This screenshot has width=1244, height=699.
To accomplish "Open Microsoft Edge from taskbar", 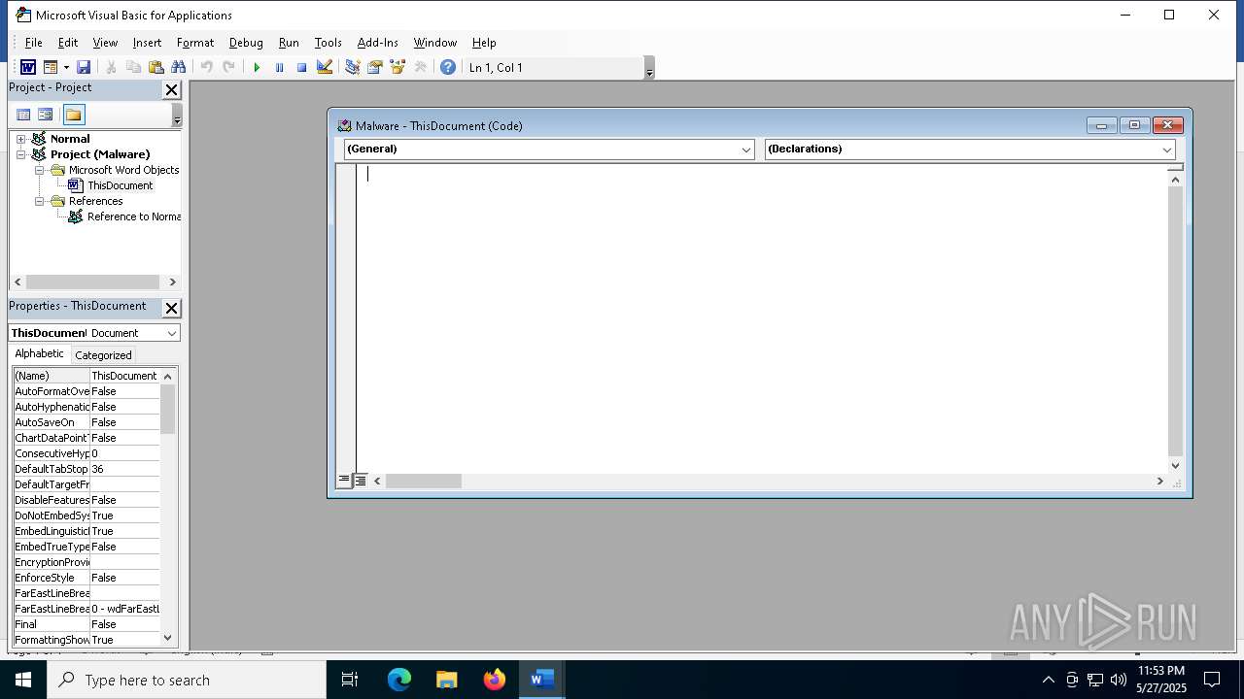I will pos(399,680).
